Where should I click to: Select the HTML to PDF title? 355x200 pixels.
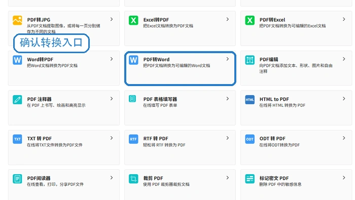point(274,99)
